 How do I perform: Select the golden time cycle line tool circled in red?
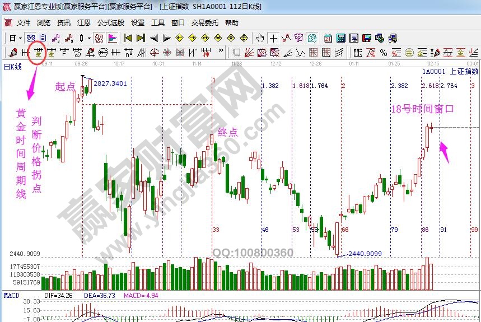38,53
